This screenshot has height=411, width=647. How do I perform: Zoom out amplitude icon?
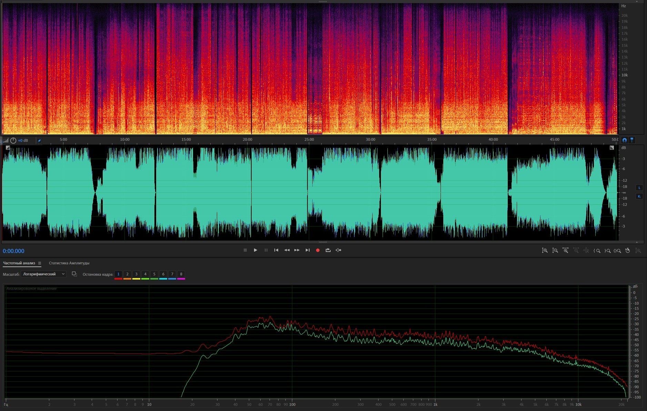click(x=555, y=251)
